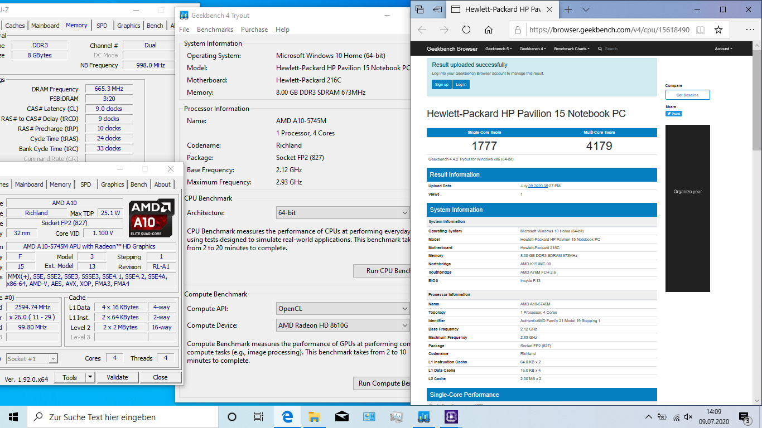Switch to CPU-Z purple chip taskbar icon
The width and height of the screenshot is (762, 428).
pyautogui.click(x=451, y=417)
